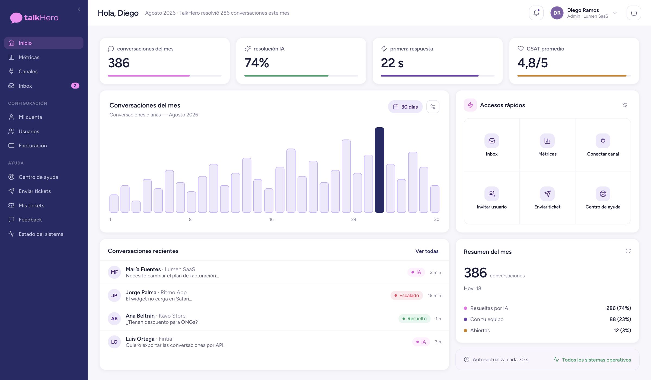Image resolution: width=651 pixels, height=380 pixels.
Task: Click the power logout icon
Action: tap(634, 13)
